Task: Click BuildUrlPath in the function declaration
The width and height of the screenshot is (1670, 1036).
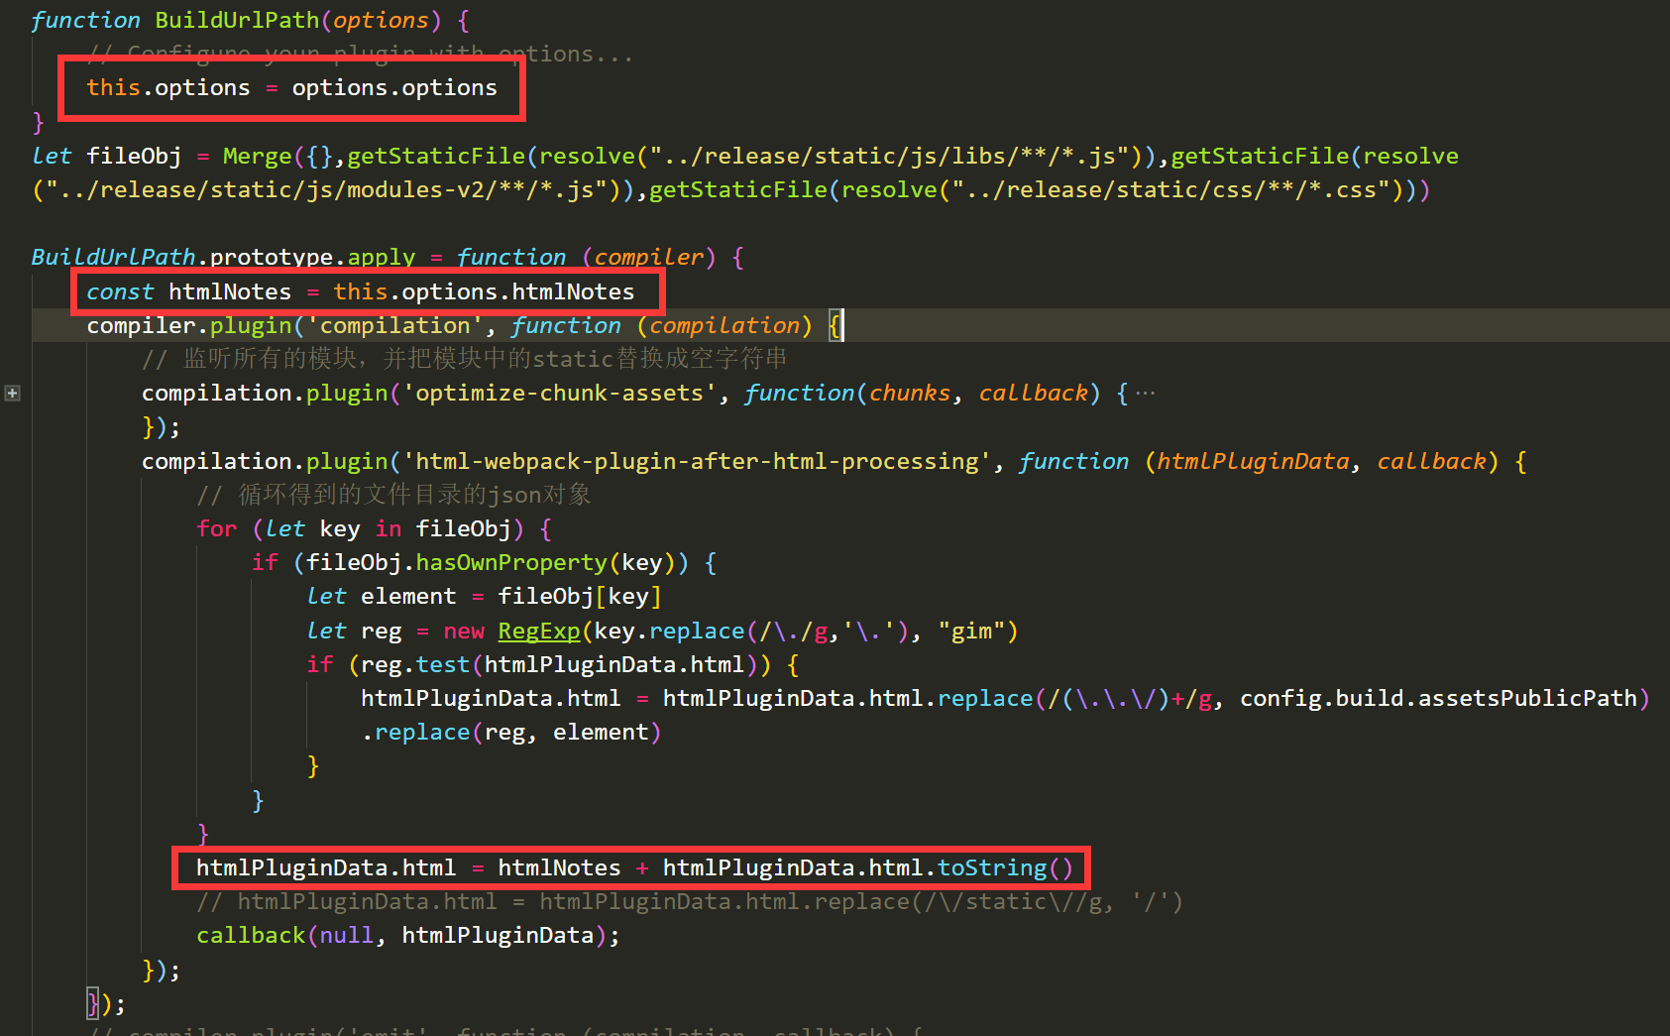Action: (237, 20)
